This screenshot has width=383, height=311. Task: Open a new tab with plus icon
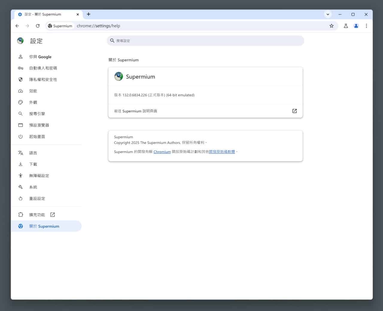tap(89, 14)
